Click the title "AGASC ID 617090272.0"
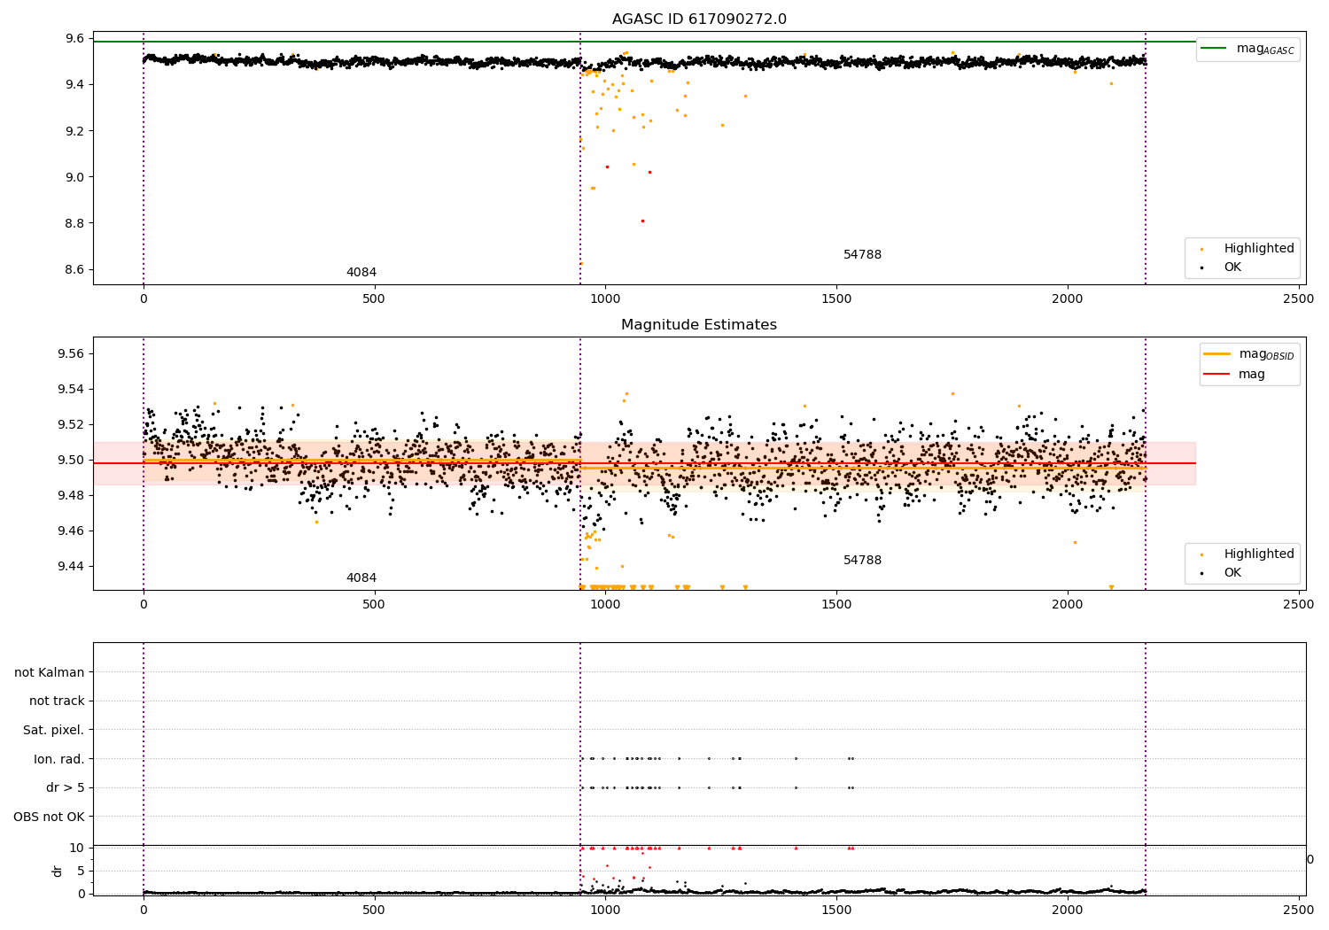This screenshot has height=930, width=1329. [x=699, y=19]
